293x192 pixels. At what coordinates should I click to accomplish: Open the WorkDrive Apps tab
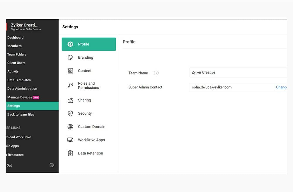pos(89,140)
